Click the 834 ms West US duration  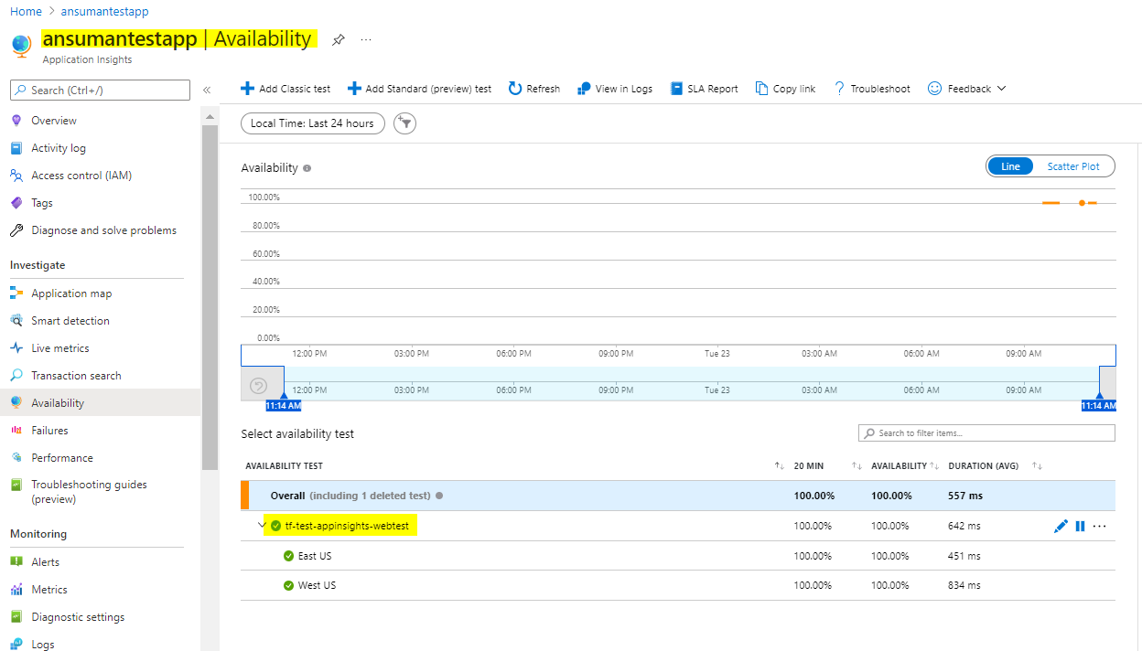click(x=964, y=585)
